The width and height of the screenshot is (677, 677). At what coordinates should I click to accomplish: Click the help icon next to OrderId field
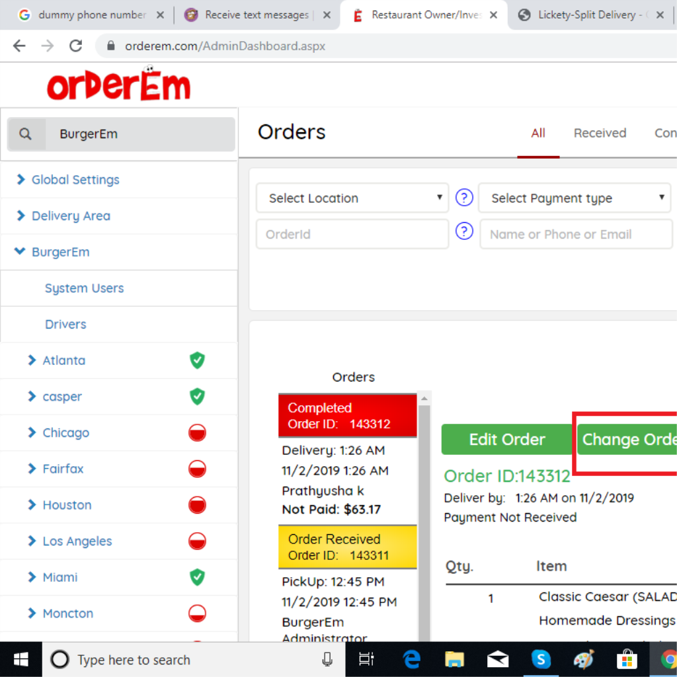coord(465,231)
